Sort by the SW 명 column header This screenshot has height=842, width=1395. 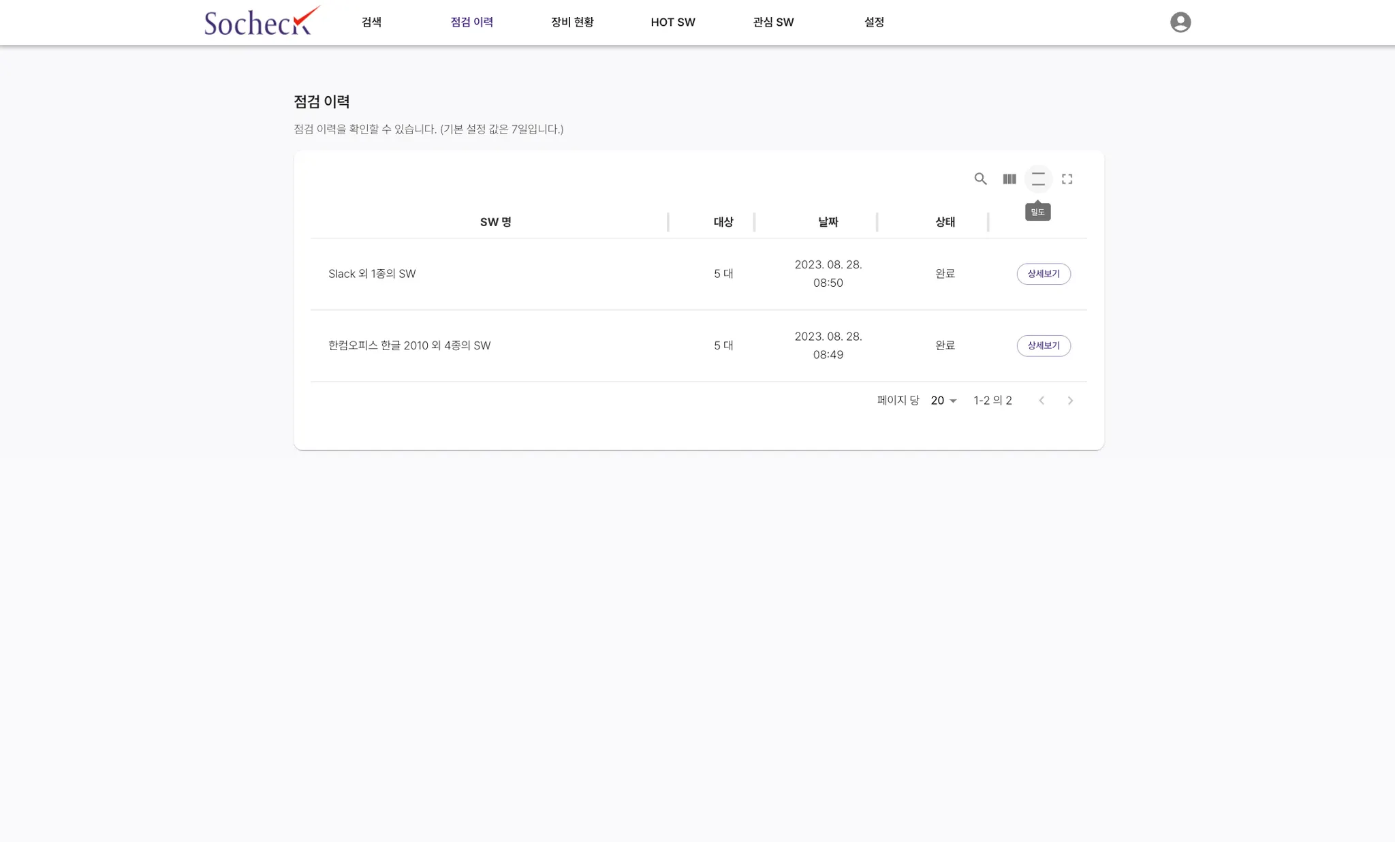pyautogui.click(x=495, y=222)
